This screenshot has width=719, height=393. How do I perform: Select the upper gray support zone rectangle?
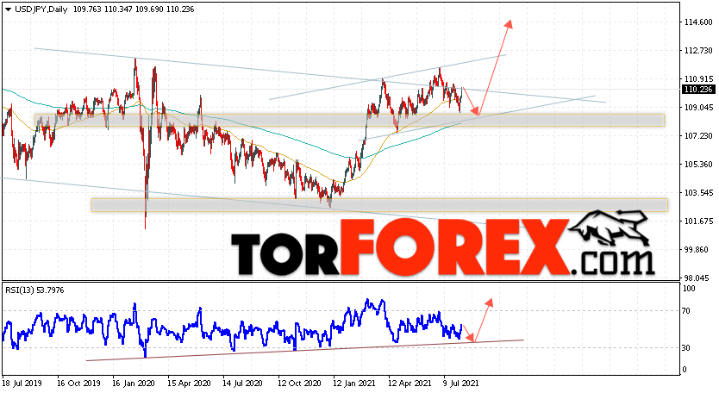(x=349, y=120)
